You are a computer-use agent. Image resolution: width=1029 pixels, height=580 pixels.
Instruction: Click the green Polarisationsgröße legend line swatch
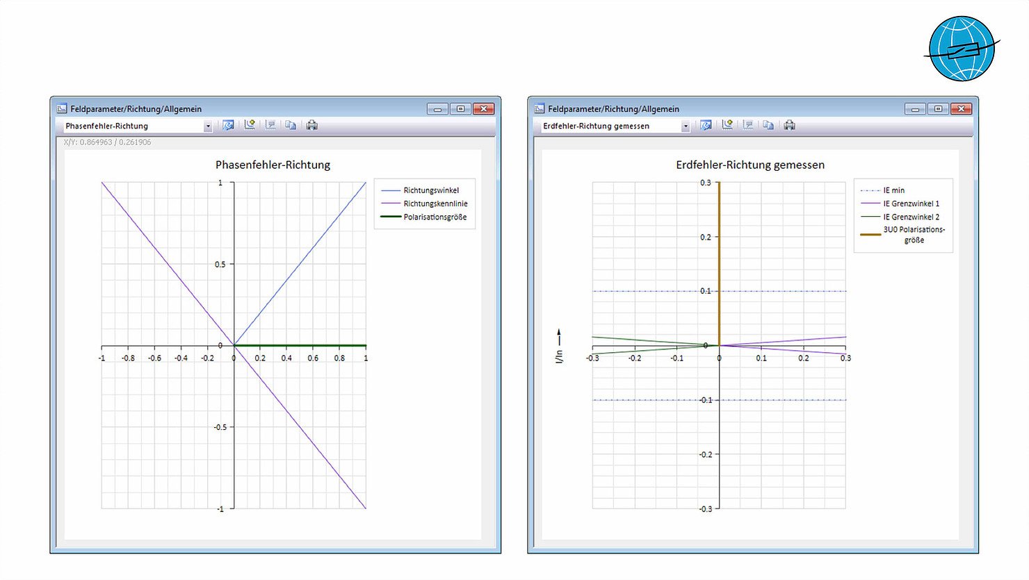coord(391,217)
